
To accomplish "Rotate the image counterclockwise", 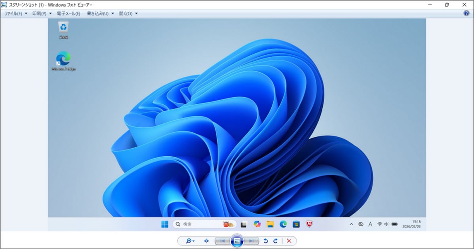I will (x=266, y=241).
